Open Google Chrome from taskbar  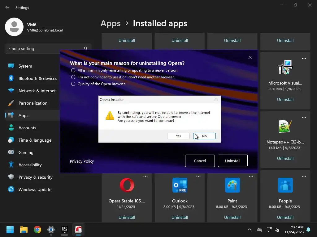[37, 230]
